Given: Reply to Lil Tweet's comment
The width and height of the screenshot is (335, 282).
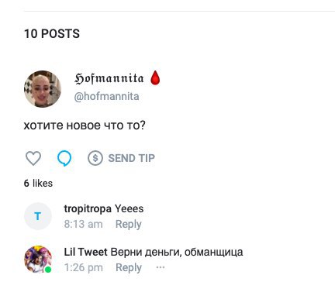Looking at the screenshot, I should point(129,267).
